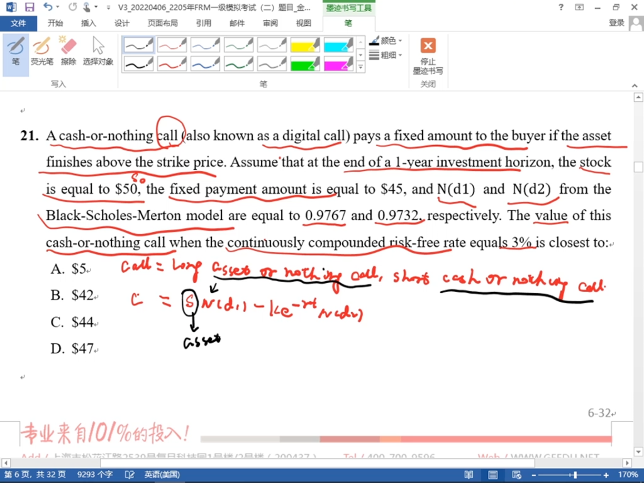Screen dimensions: 644x483
Task: Activate the Eraser (擦除) tool
Action: pyautogui.click(x=68, y=52)
